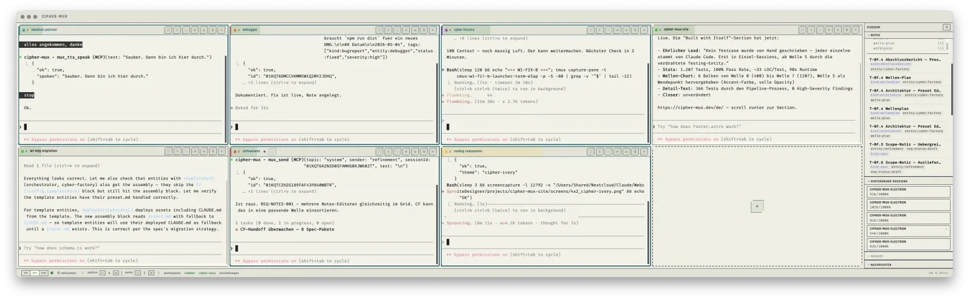Click the 't' button in coding companion pane header
The height and width of the screenshot is (300, 970).
pyautogui.click(x=599, y=152)
